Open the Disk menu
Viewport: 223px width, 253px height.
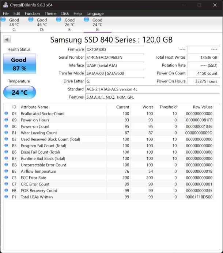point(65,14)
